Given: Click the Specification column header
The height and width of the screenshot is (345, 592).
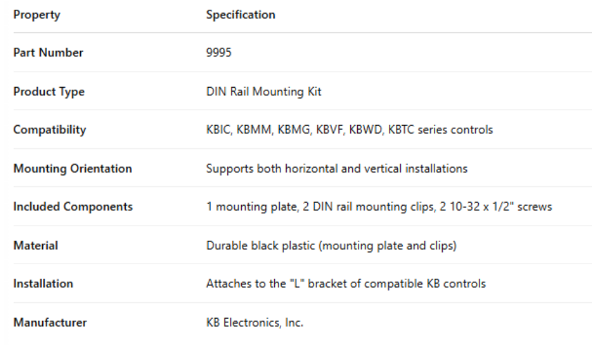Looking at the screenshot, I should [x=240, y=15].
